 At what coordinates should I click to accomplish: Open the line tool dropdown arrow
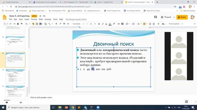(x=52, y=24)
